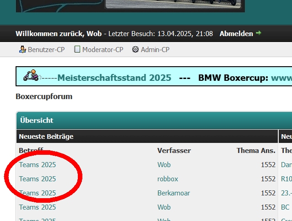
Task: Open the Moderator-CP menu link
Action: (x=103, y=50)
